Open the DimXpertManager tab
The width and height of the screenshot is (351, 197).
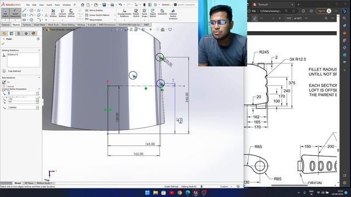coord(26,33)
